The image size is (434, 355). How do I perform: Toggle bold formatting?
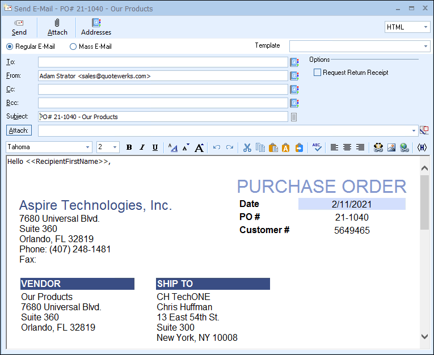coord(129,147)
